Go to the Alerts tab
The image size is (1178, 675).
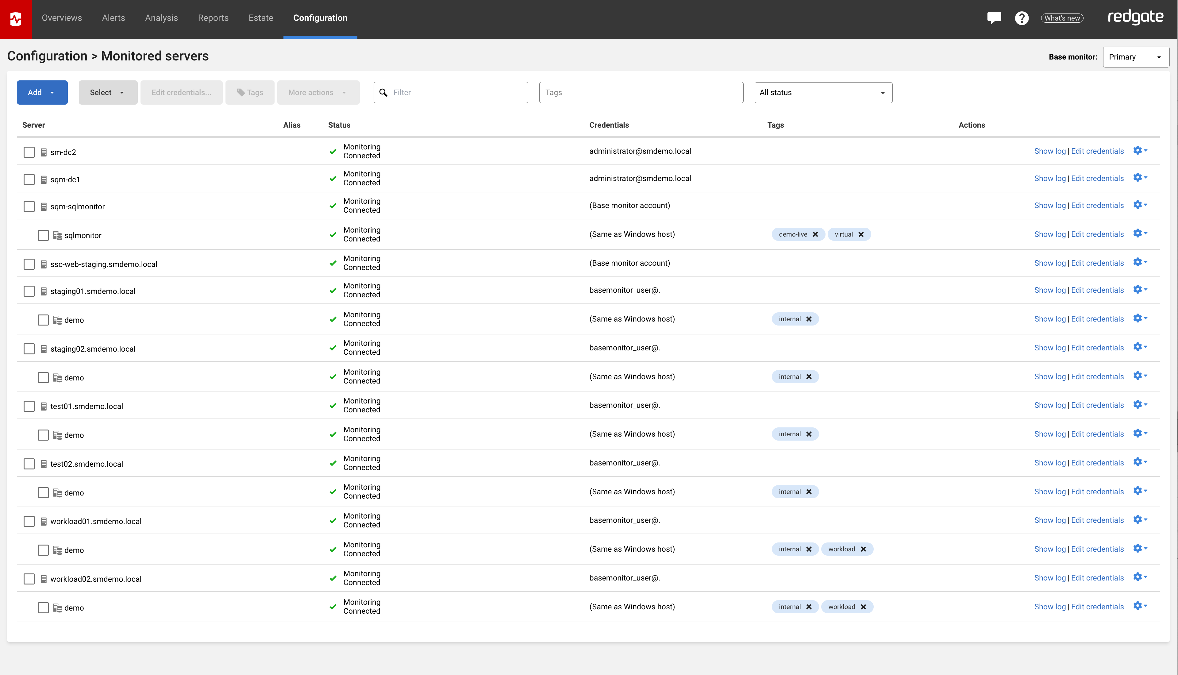point(114,18)
